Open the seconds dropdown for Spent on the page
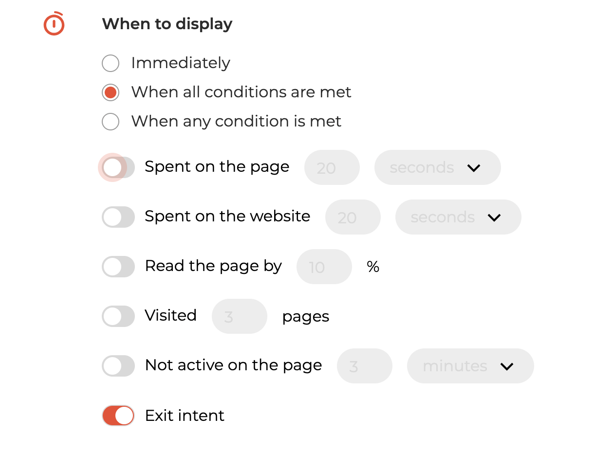 [x=437, y=167]
